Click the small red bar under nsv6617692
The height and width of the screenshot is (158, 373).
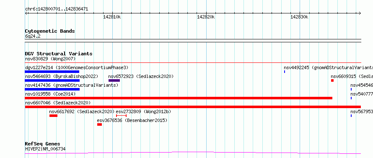(x=54, y=116)
